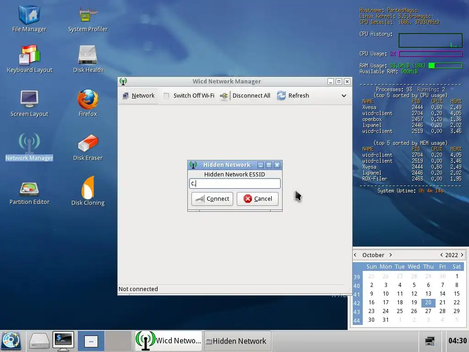Open the Parted Magic start menu icon
This screenshot has height=352, width=469.
point(11,341)
